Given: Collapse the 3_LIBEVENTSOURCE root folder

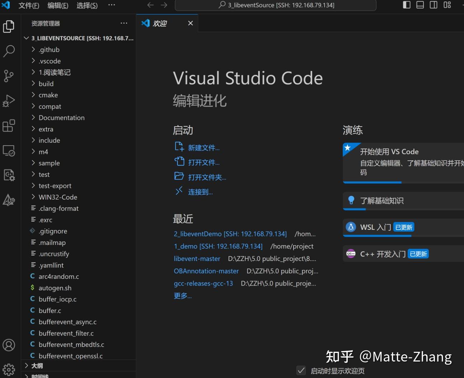Looking at the screenshot, I should click(x=26, y=38).
